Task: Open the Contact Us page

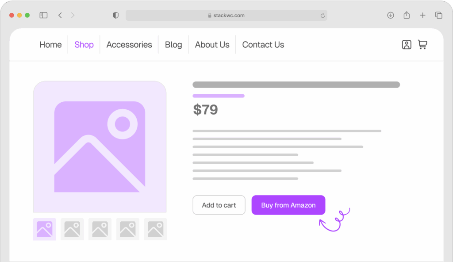Action: tap(263, 44)
